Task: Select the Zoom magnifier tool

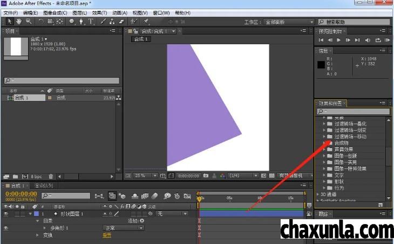Action: point(28,22)
